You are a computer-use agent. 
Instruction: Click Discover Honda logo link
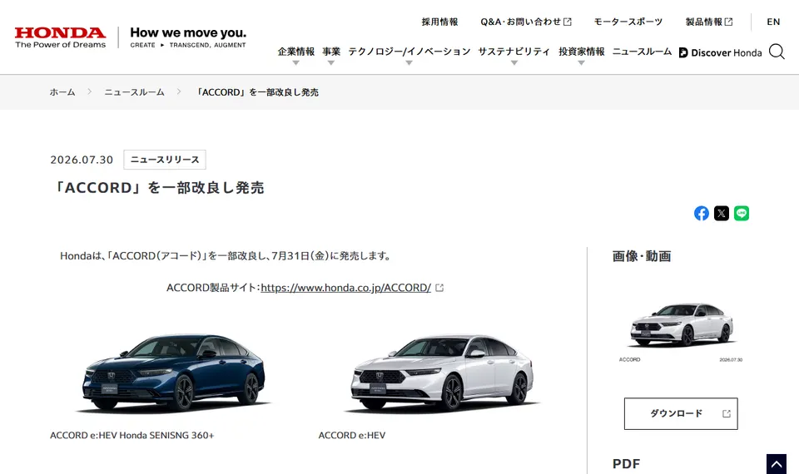[720, 52]
